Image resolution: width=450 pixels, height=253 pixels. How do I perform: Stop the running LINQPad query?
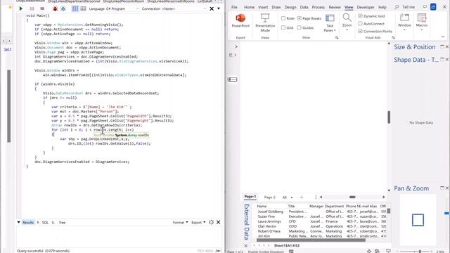(x=42, y=8)
